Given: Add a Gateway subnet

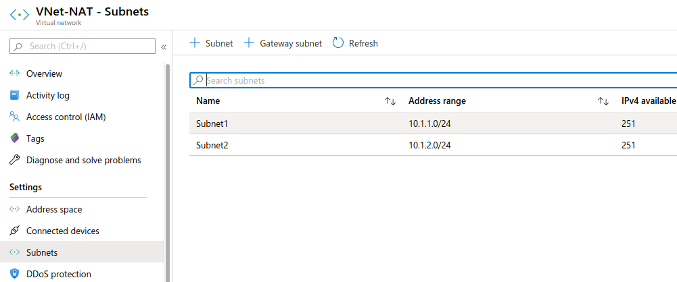Looking at the screenshot, I should point(282,43).
